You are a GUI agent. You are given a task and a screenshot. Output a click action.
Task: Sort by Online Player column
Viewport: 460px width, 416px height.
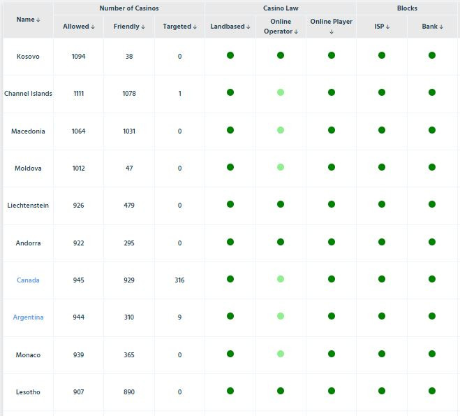332,26
